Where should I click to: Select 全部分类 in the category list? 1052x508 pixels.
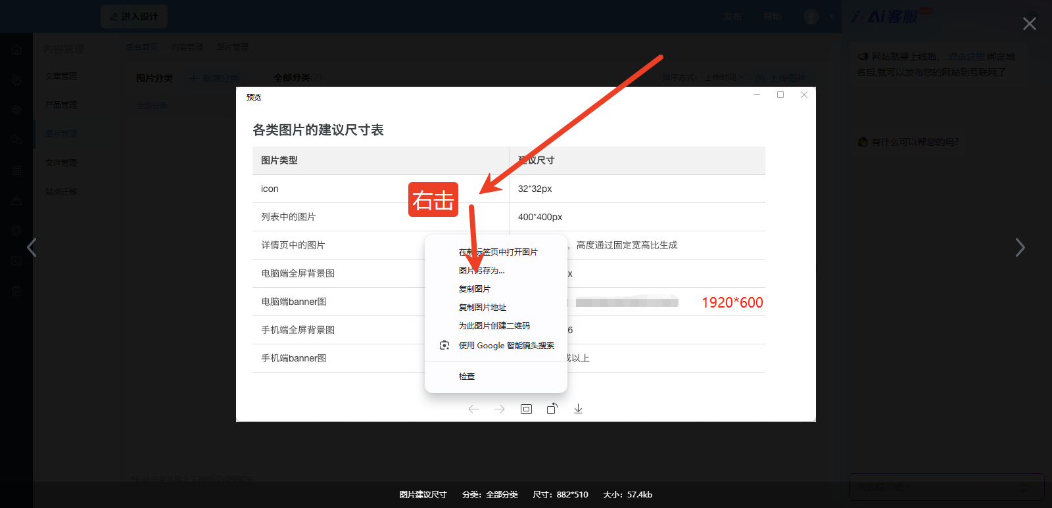pyautogui.click(x=152, y=106)
